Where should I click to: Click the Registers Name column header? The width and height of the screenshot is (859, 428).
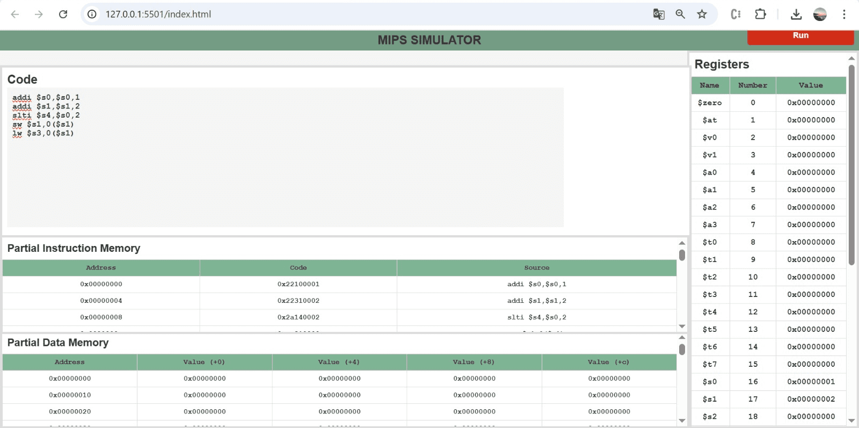710,85
